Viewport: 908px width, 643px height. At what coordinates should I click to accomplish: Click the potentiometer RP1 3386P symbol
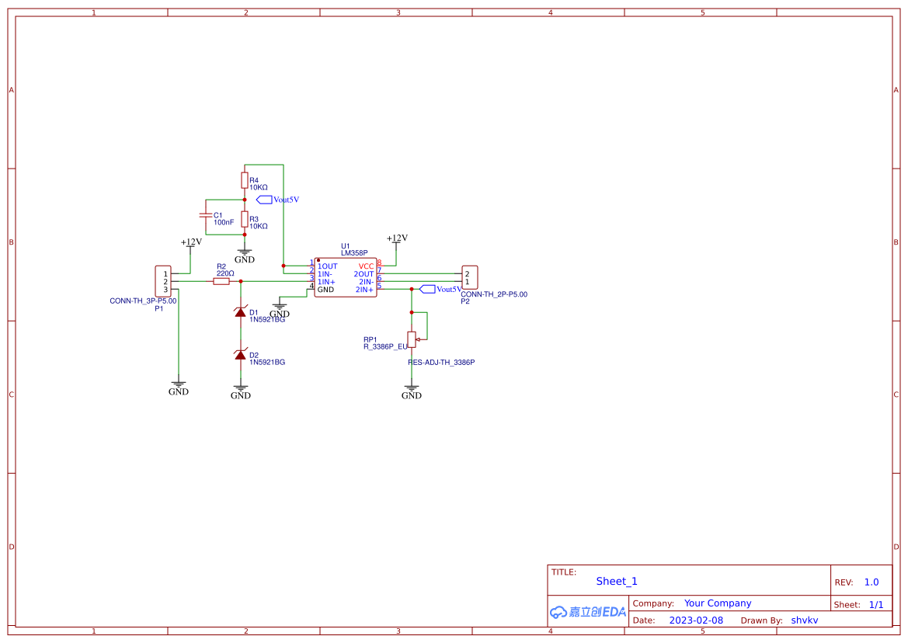[x=412, y=338]
